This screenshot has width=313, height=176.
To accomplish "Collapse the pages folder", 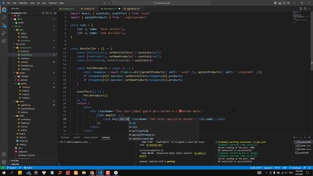I will point(22,73).
